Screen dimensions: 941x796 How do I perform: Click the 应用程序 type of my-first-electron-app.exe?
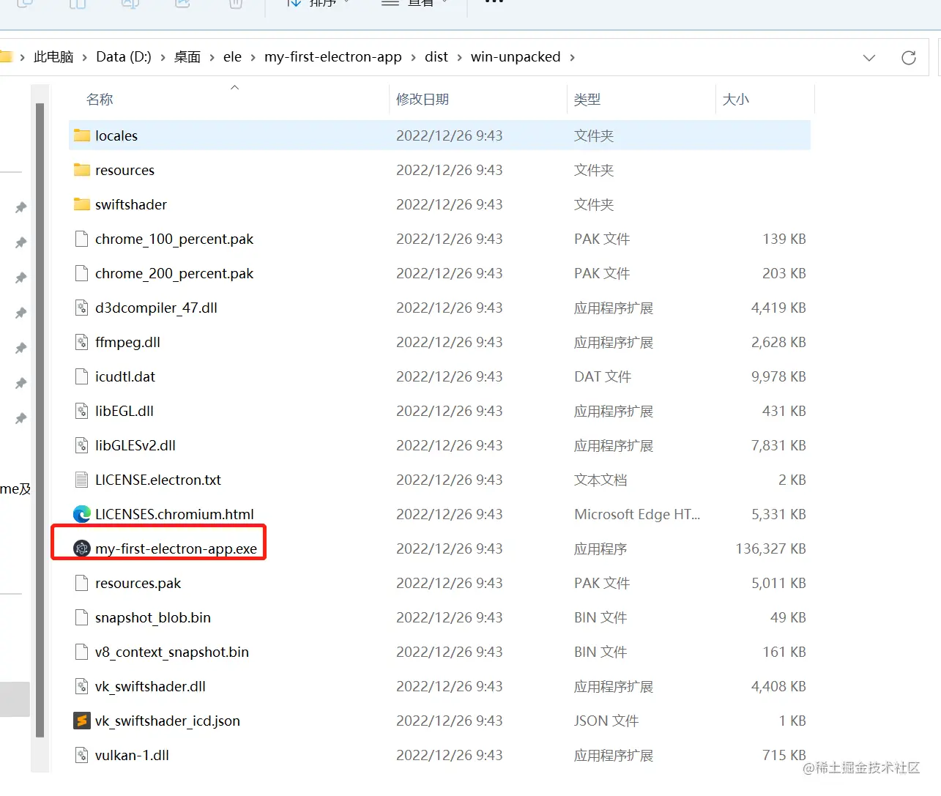(x=600, y=548)
